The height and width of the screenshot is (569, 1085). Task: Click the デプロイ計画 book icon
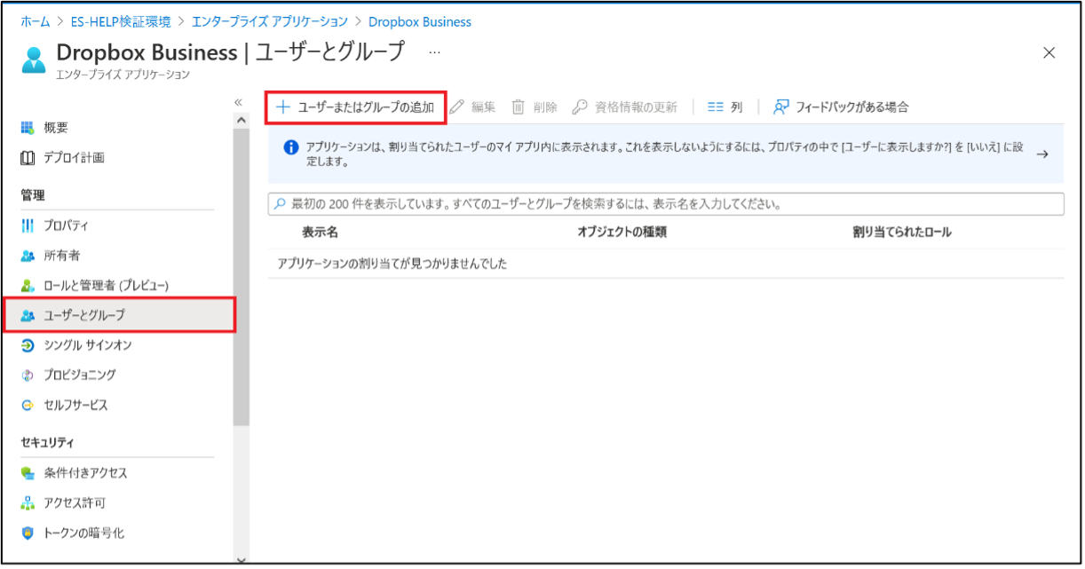(28, 158)
